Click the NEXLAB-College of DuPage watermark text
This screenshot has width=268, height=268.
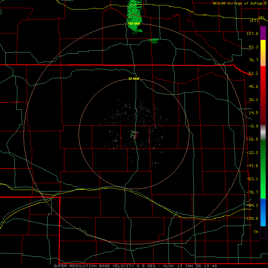238,3
